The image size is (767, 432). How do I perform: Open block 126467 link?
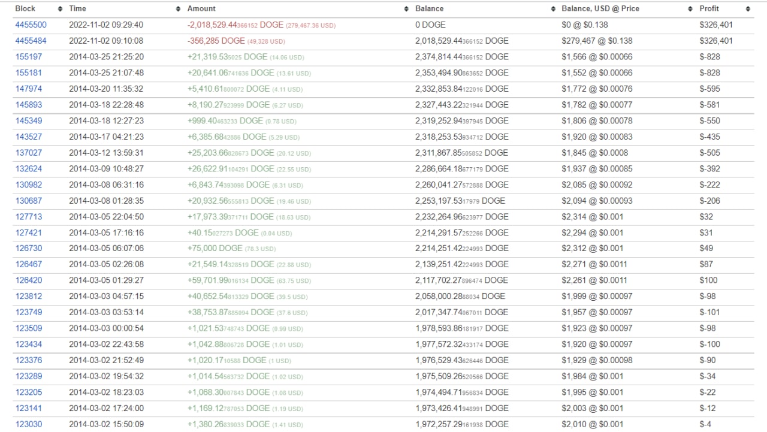[x=29, y=264]
